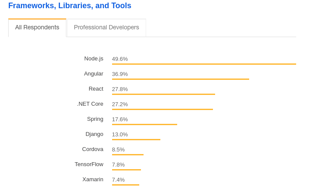Select the Node.js label

tap(94, 59)
